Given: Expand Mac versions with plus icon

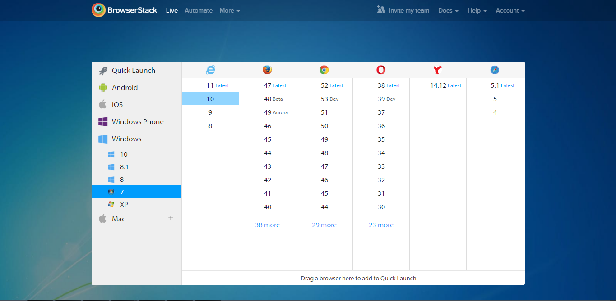Looking at the screenshot, I should pos(171,218).
